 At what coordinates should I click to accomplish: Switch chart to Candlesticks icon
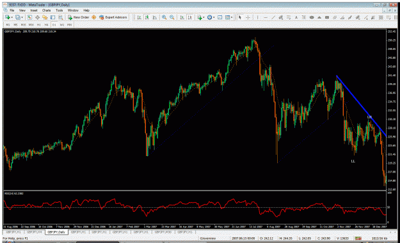point(147,17)
